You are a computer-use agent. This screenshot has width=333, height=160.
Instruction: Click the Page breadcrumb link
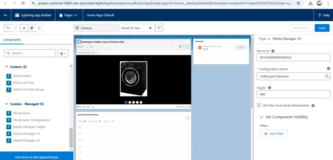(x=262, y=39)
